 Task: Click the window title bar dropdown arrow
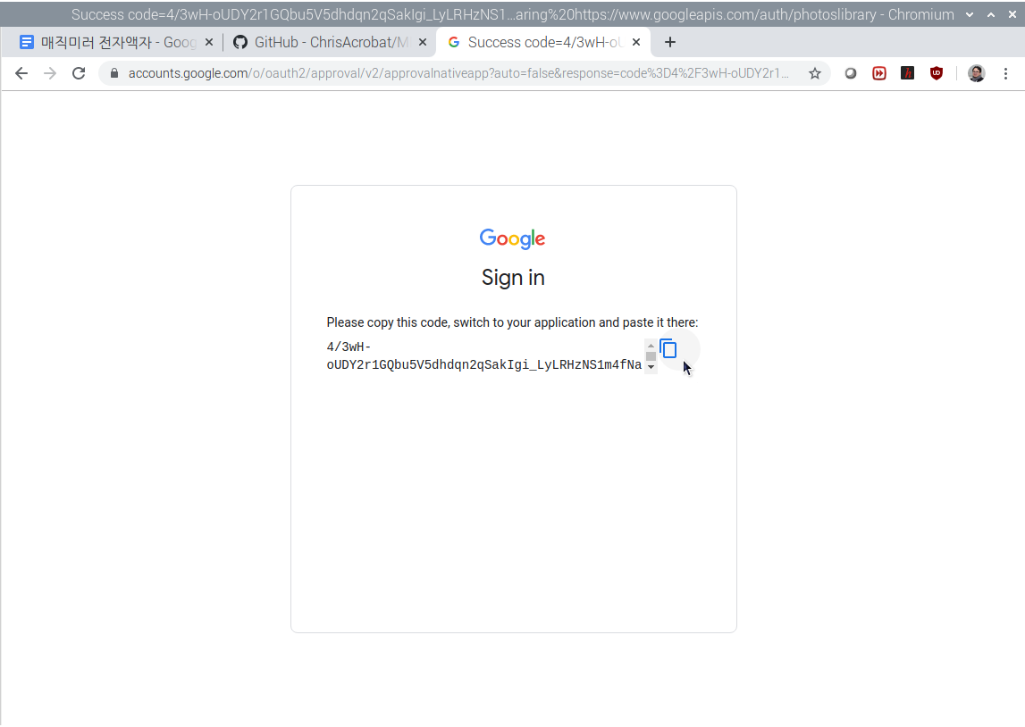click(x=970, y=14)
